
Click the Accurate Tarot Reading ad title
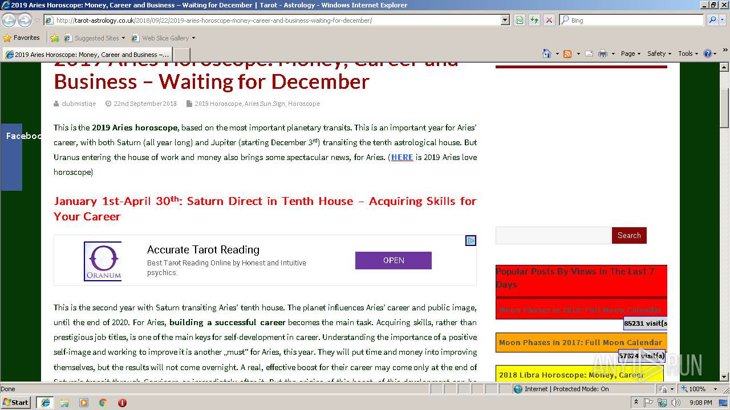203,249
